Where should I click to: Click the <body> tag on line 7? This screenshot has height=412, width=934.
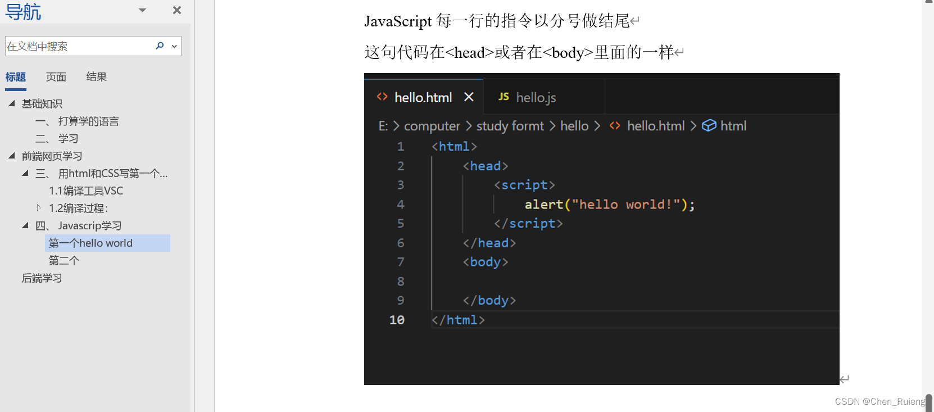(x=486, y=262)
